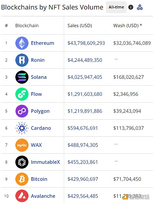The height and width of the screenshot is (203, 153).
Task: Click the Avalanche logo icon
Action: (22, 196)
